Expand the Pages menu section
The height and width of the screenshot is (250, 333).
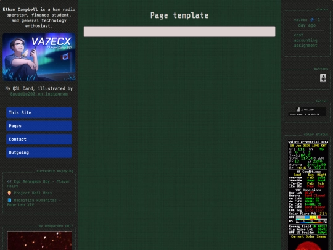tap(39, 126)
